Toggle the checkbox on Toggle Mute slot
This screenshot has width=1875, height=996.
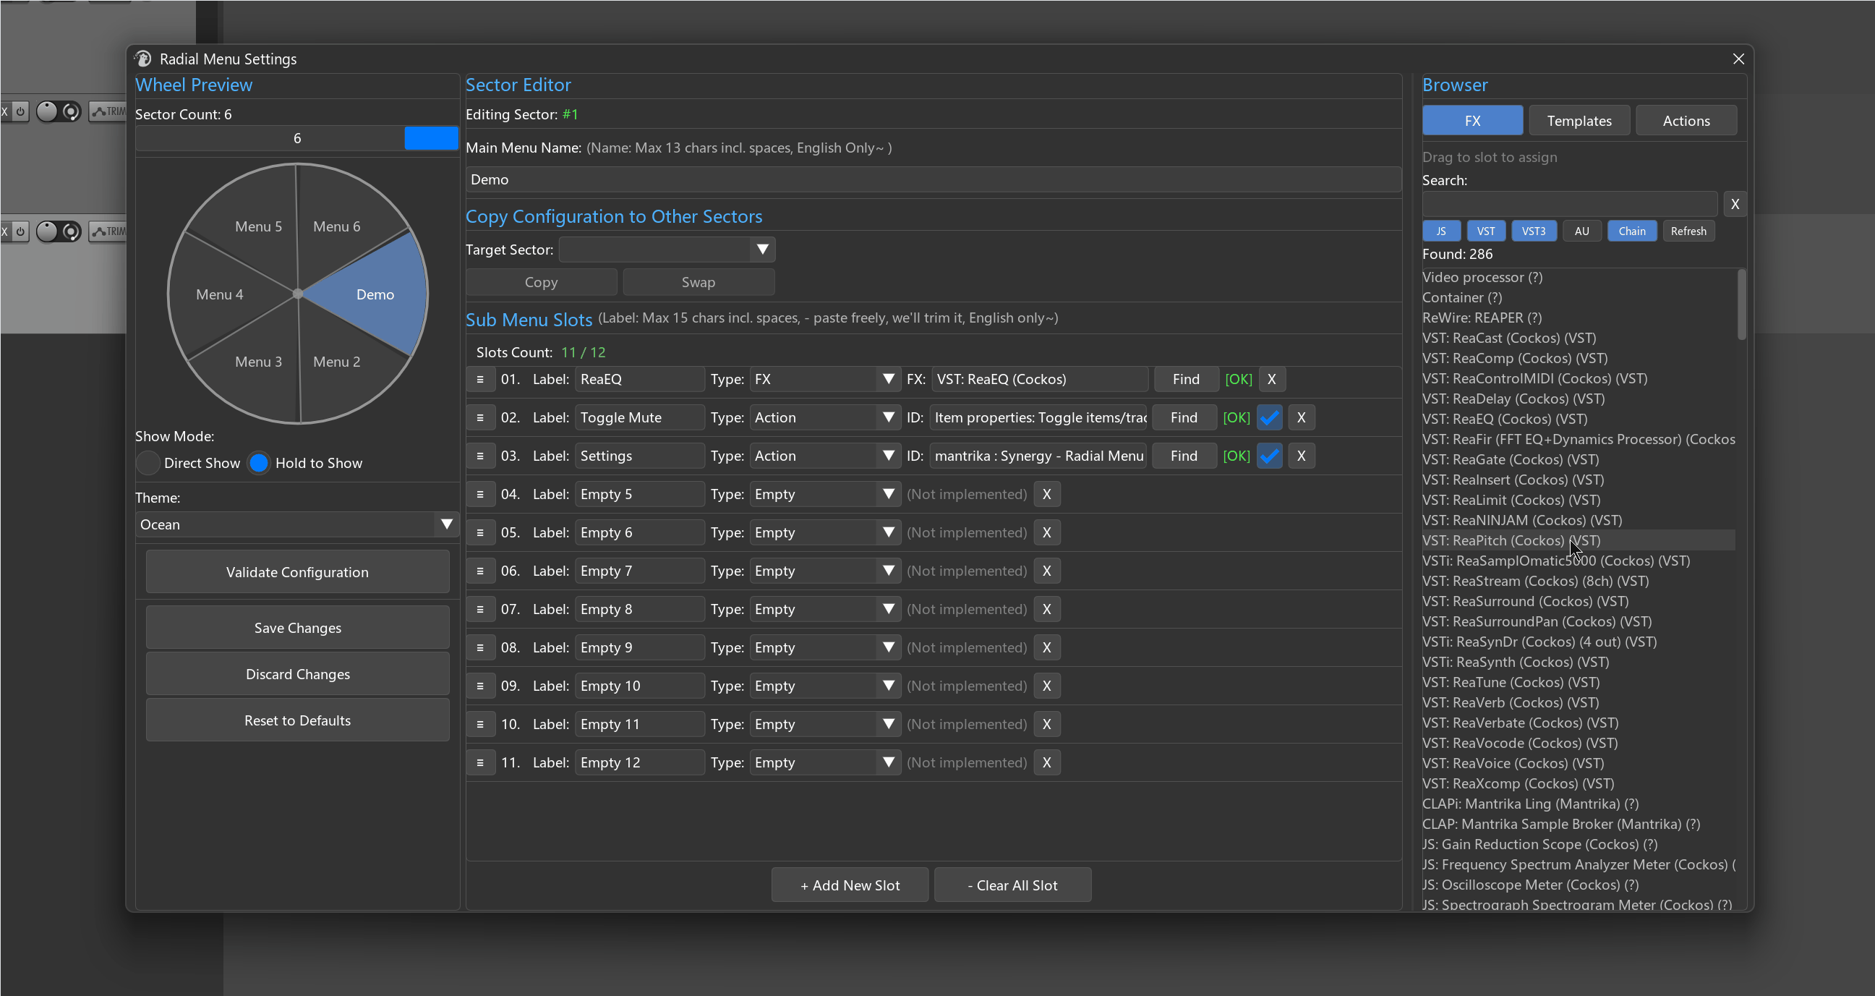tap(1270, 418)
